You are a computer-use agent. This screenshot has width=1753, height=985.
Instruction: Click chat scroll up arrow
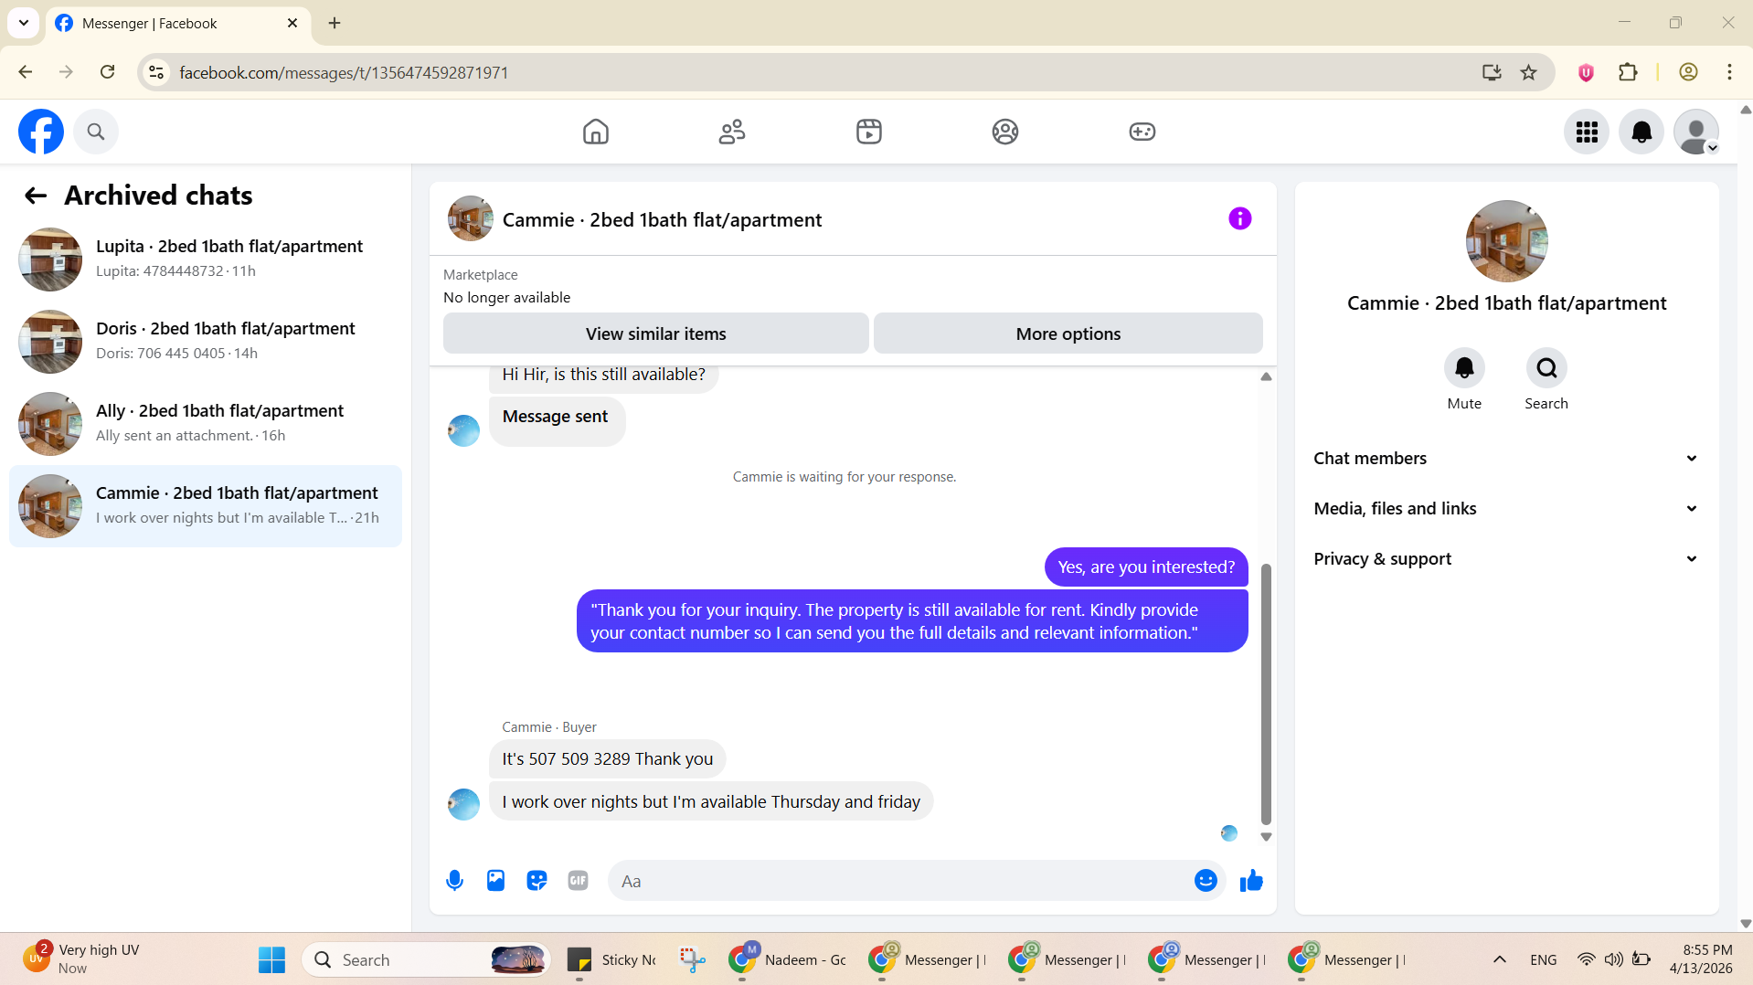coord(1266,376)
